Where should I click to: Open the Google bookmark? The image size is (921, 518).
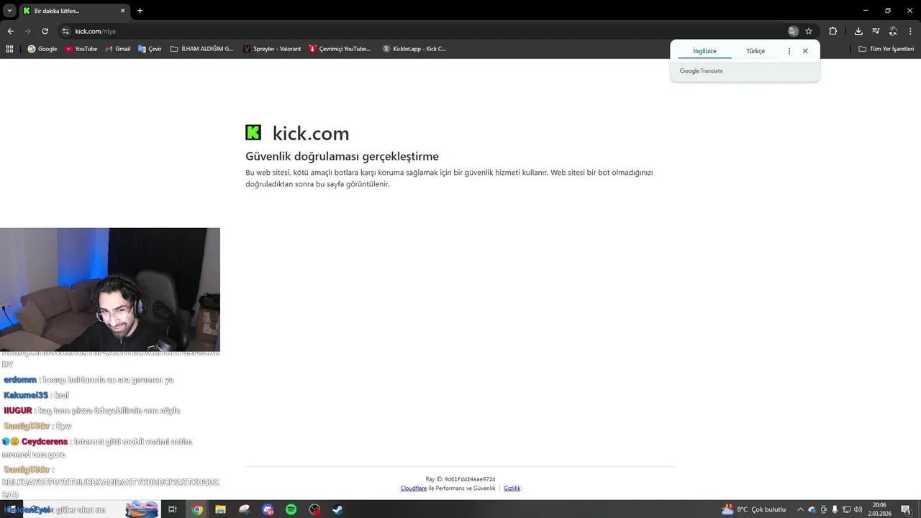coord(42,49)
